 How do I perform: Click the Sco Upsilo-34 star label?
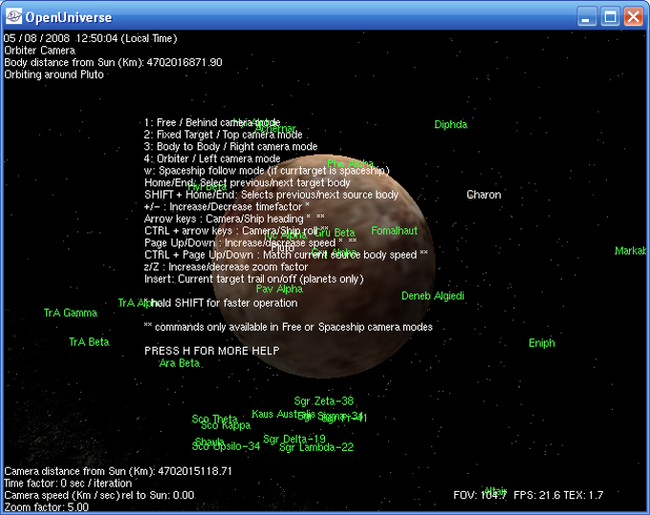pyautogui.click(x=226, y=446)
